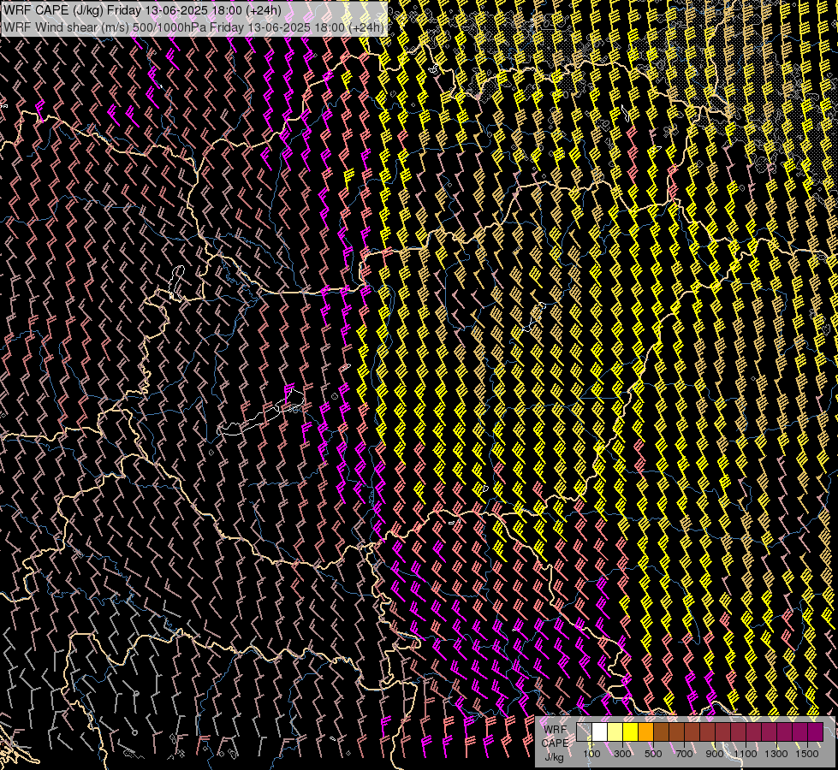Image resolution: width=838 pixels, height=770 pixels.
Task: Click the WRF CAPE (J/kg) title line
Action: tap(142, 9)
